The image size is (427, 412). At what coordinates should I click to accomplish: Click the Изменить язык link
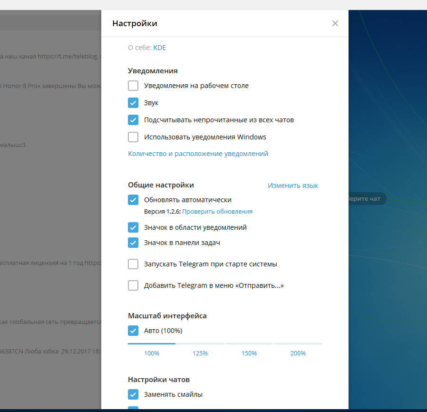293,186
